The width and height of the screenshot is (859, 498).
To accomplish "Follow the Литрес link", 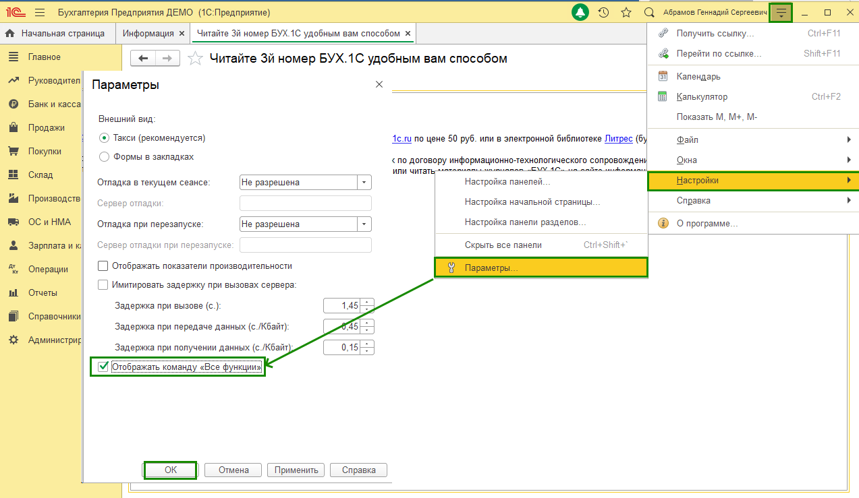I will click(619, 138).
